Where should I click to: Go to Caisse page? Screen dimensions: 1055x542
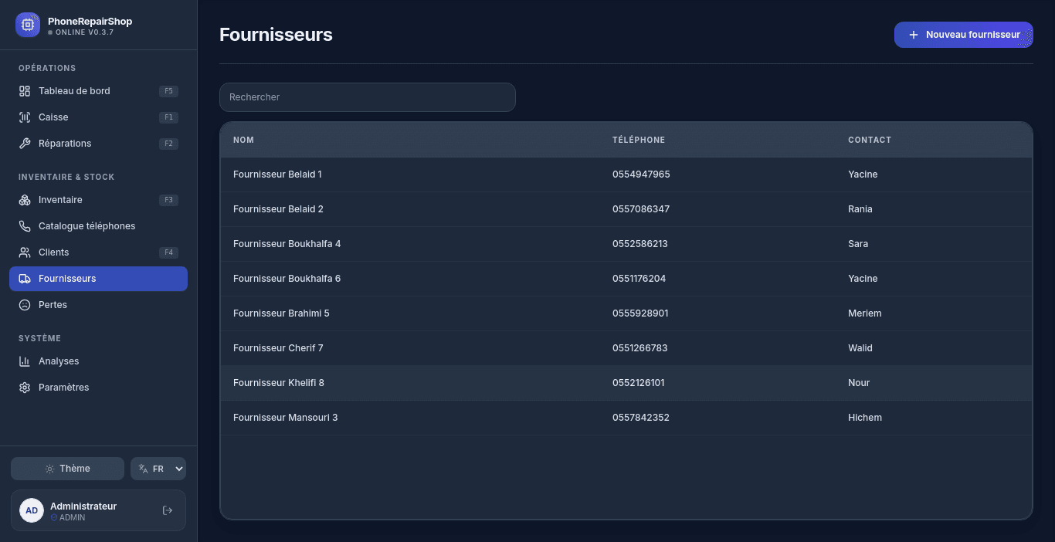click(x=98, y=117)
